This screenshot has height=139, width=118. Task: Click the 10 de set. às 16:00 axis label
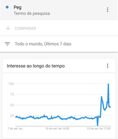pyautogui.click(x=57, y=129)
